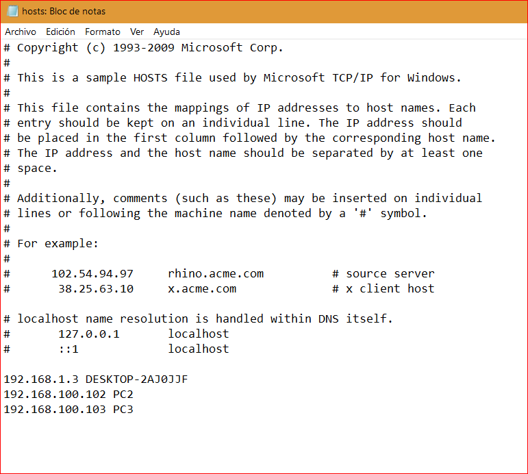Image resolution: width=528 pixels, height=474 pixels.
Task: Click the hosts: Bloc de notas title text
Action: 64,11
